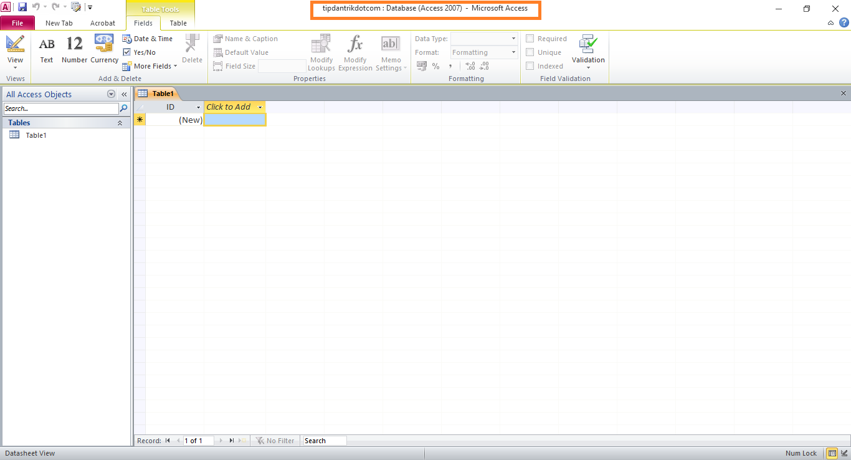
Task: Add a Number field
Action: [74, 49]
